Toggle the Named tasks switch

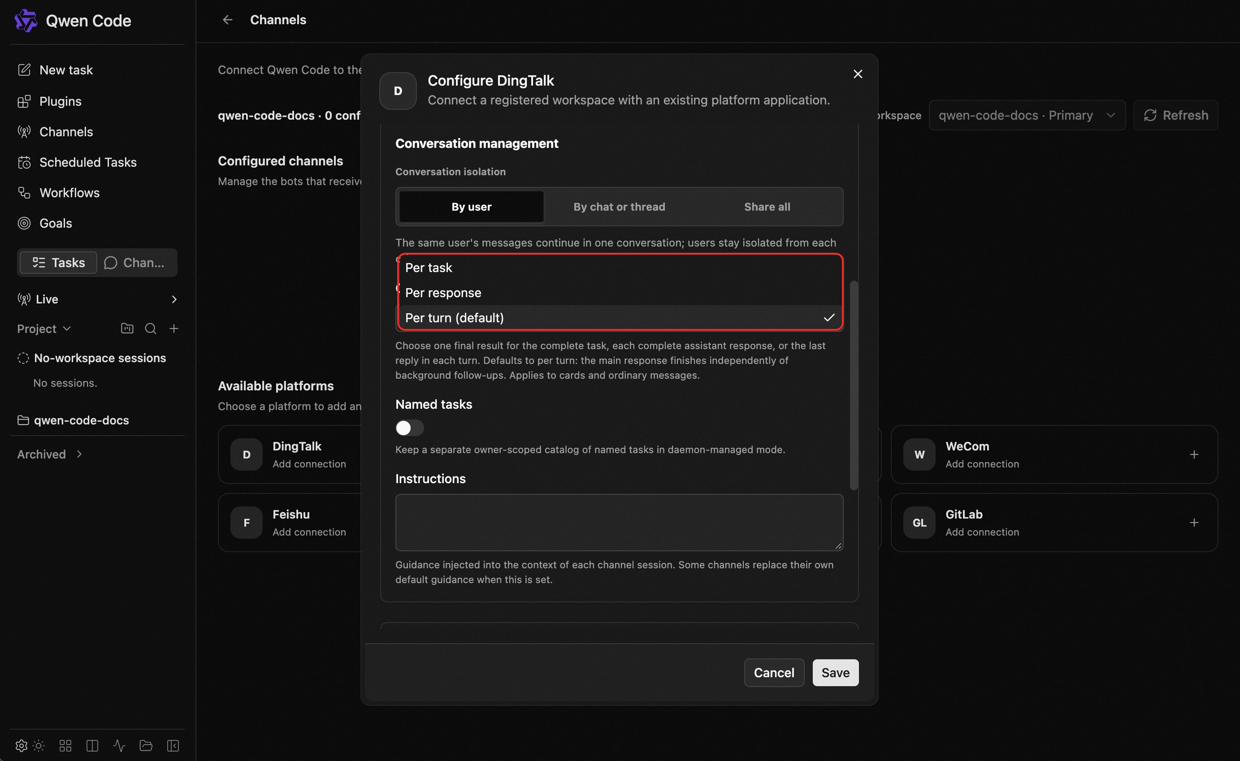tap(409, 428)
